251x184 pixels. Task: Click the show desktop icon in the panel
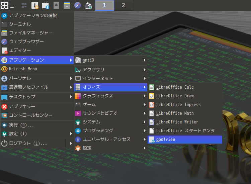click(x=24, y=5)
